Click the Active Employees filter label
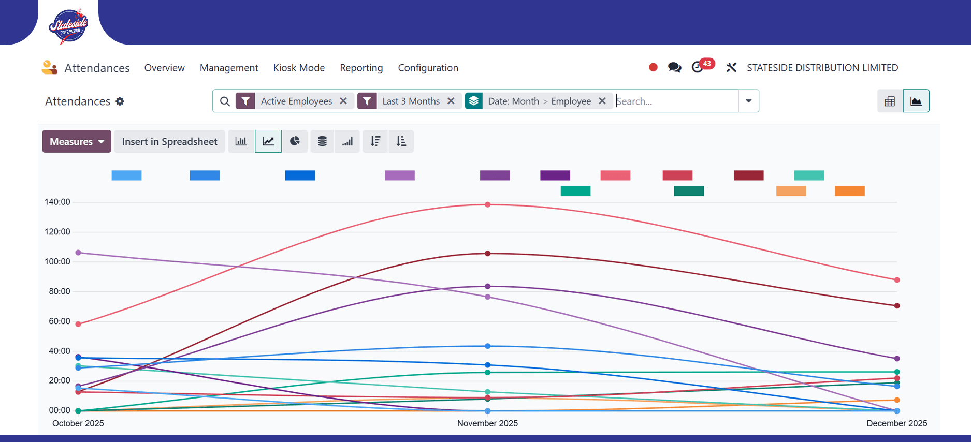The width and height of the screenshot is (971, 442). tap(296, 101)
